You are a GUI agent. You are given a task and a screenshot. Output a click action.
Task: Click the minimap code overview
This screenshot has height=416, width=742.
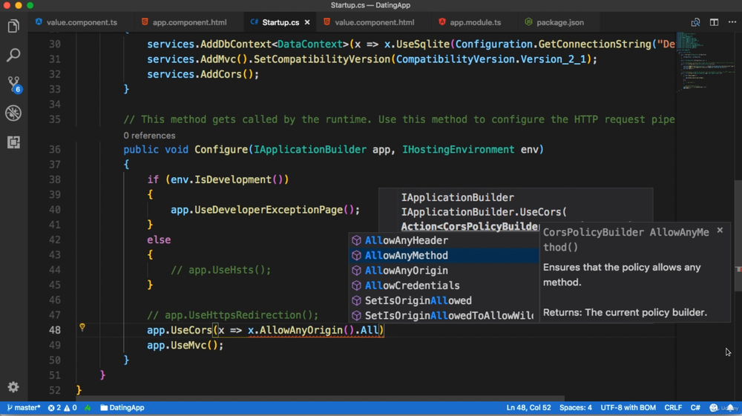tap(705, 62)
